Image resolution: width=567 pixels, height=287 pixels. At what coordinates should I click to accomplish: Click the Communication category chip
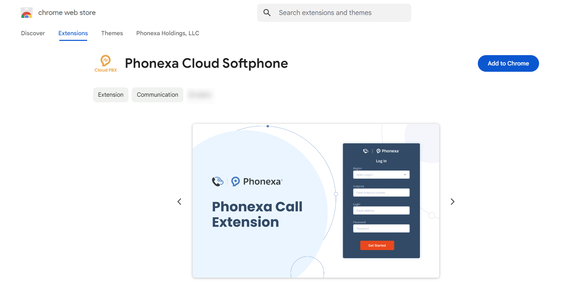(157, 95)
